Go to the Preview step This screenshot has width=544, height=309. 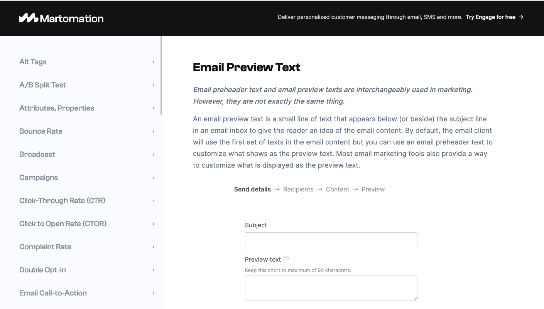pos(373,189)
